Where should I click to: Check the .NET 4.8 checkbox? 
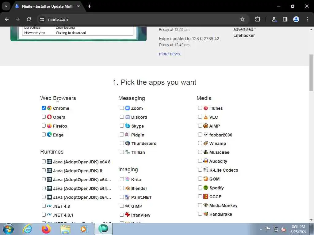click(x=44, y=206)
